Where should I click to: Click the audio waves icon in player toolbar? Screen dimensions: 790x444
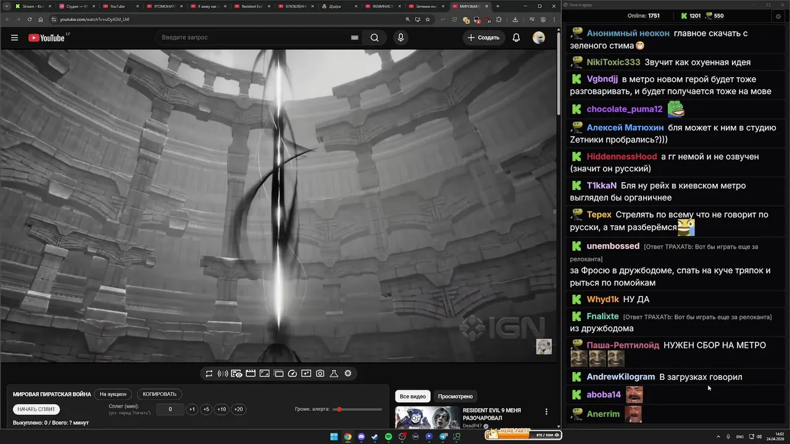point(223,374)
